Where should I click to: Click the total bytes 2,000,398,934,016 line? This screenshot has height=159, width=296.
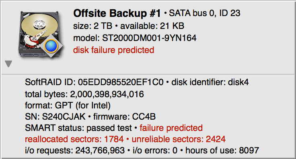(x=84, y=94)
